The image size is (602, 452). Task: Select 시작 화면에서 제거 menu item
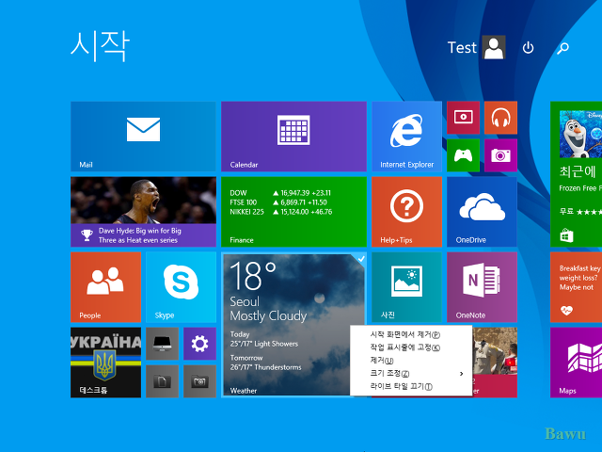(x=411, y=334)
